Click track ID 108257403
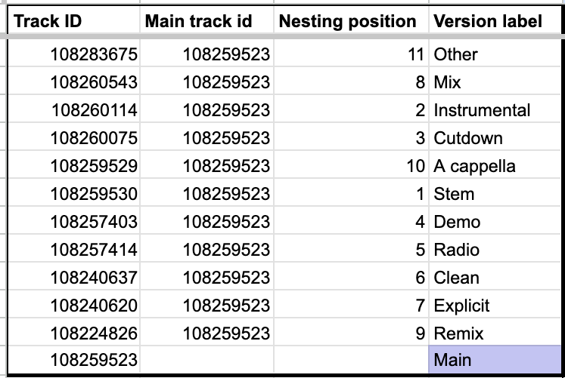Image resolution: width=565 pixels, height=378 pixels. tap(76, 222)
